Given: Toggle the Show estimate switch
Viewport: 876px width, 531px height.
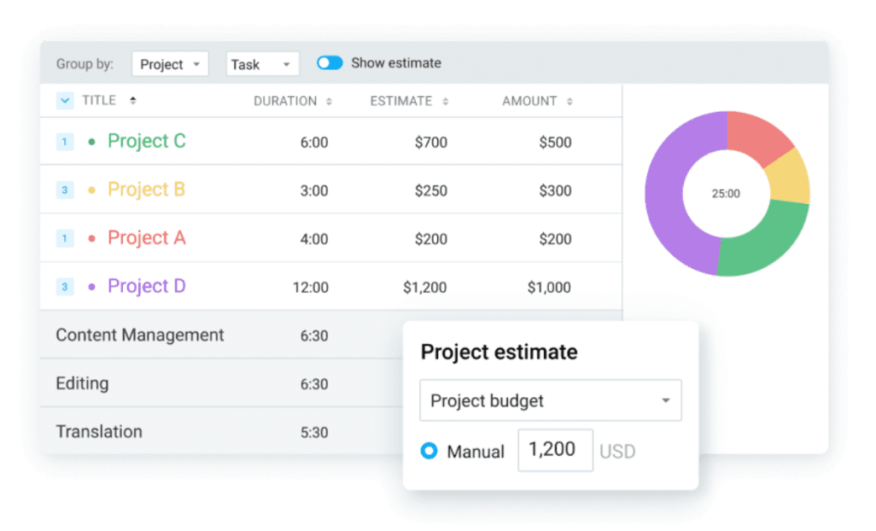Looking at the screenshot, I should pos(329,63).
